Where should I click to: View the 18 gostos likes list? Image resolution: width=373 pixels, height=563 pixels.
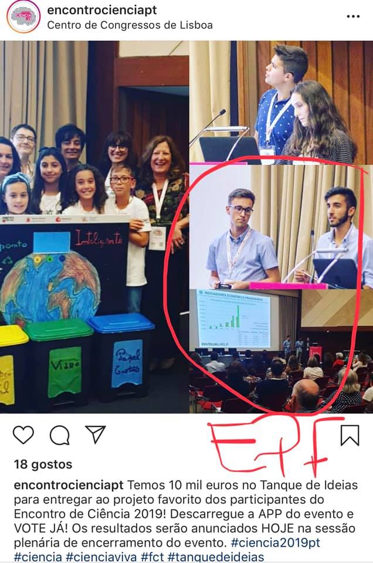point(43,464)
